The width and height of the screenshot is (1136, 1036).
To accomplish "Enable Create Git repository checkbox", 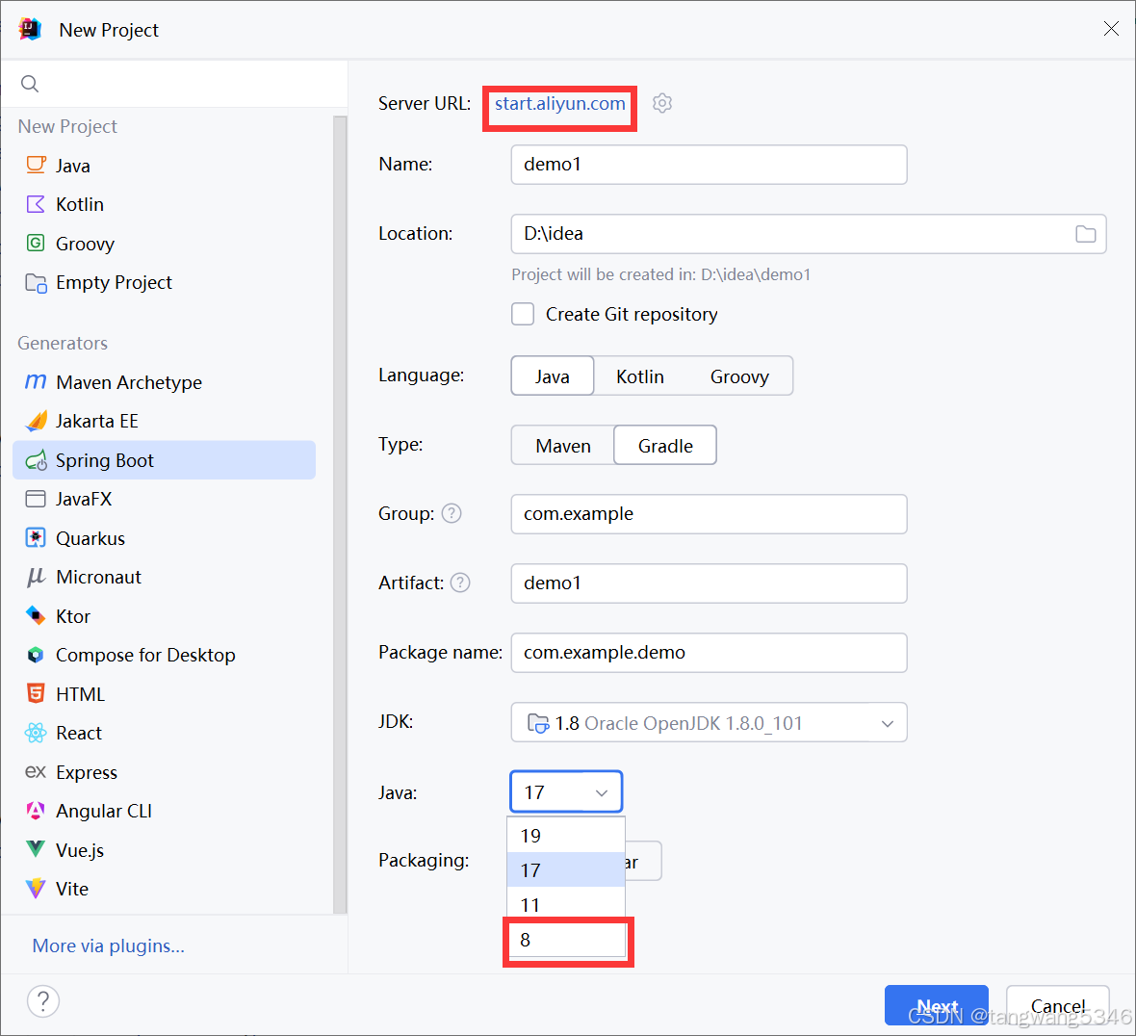I will tap(523, 315).
